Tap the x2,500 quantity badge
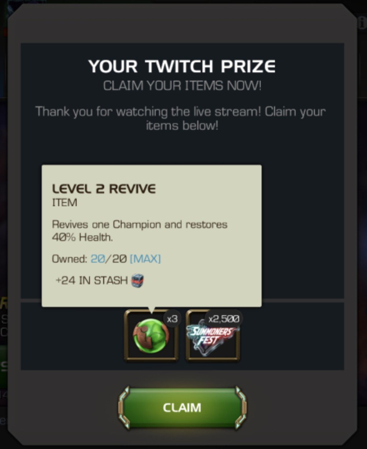Viewport: 367px width, 449px height. 224,318
